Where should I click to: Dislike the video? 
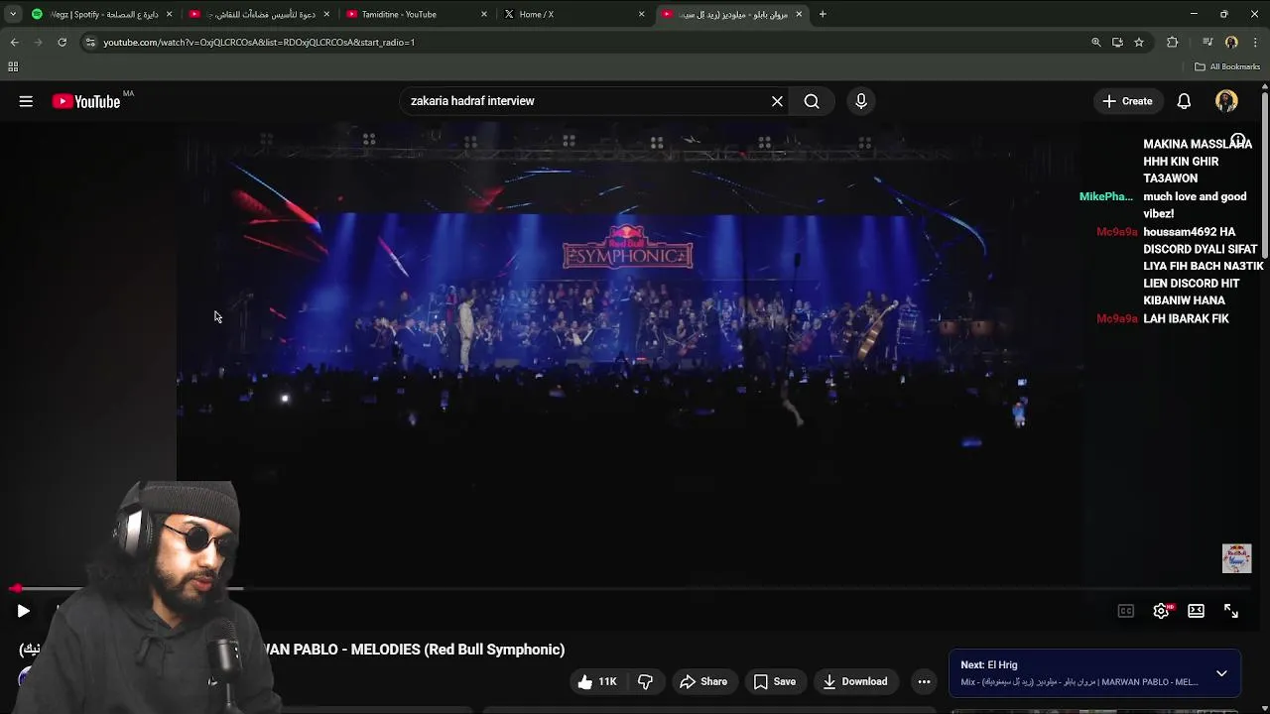click(x=645, y=681)
